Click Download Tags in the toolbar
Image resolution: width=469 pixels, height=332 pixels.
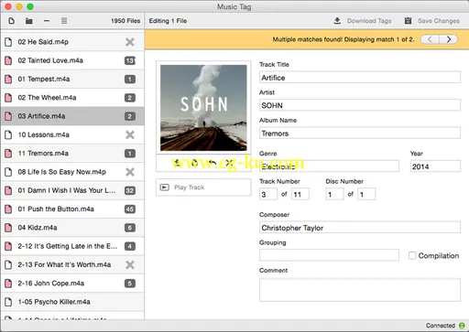362,21
